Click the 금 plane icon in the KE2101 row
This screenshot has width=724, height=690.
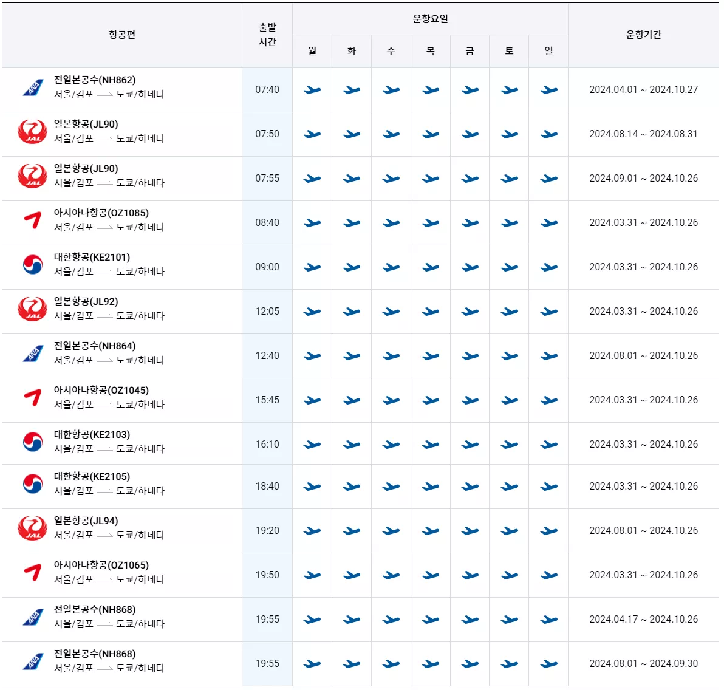470,267
